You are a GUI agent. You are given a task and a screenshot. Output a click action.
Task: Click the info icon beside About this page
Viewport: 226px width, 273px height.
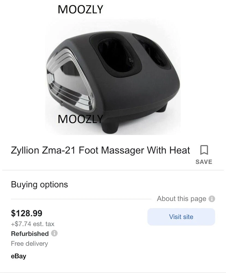pos(212,199)
